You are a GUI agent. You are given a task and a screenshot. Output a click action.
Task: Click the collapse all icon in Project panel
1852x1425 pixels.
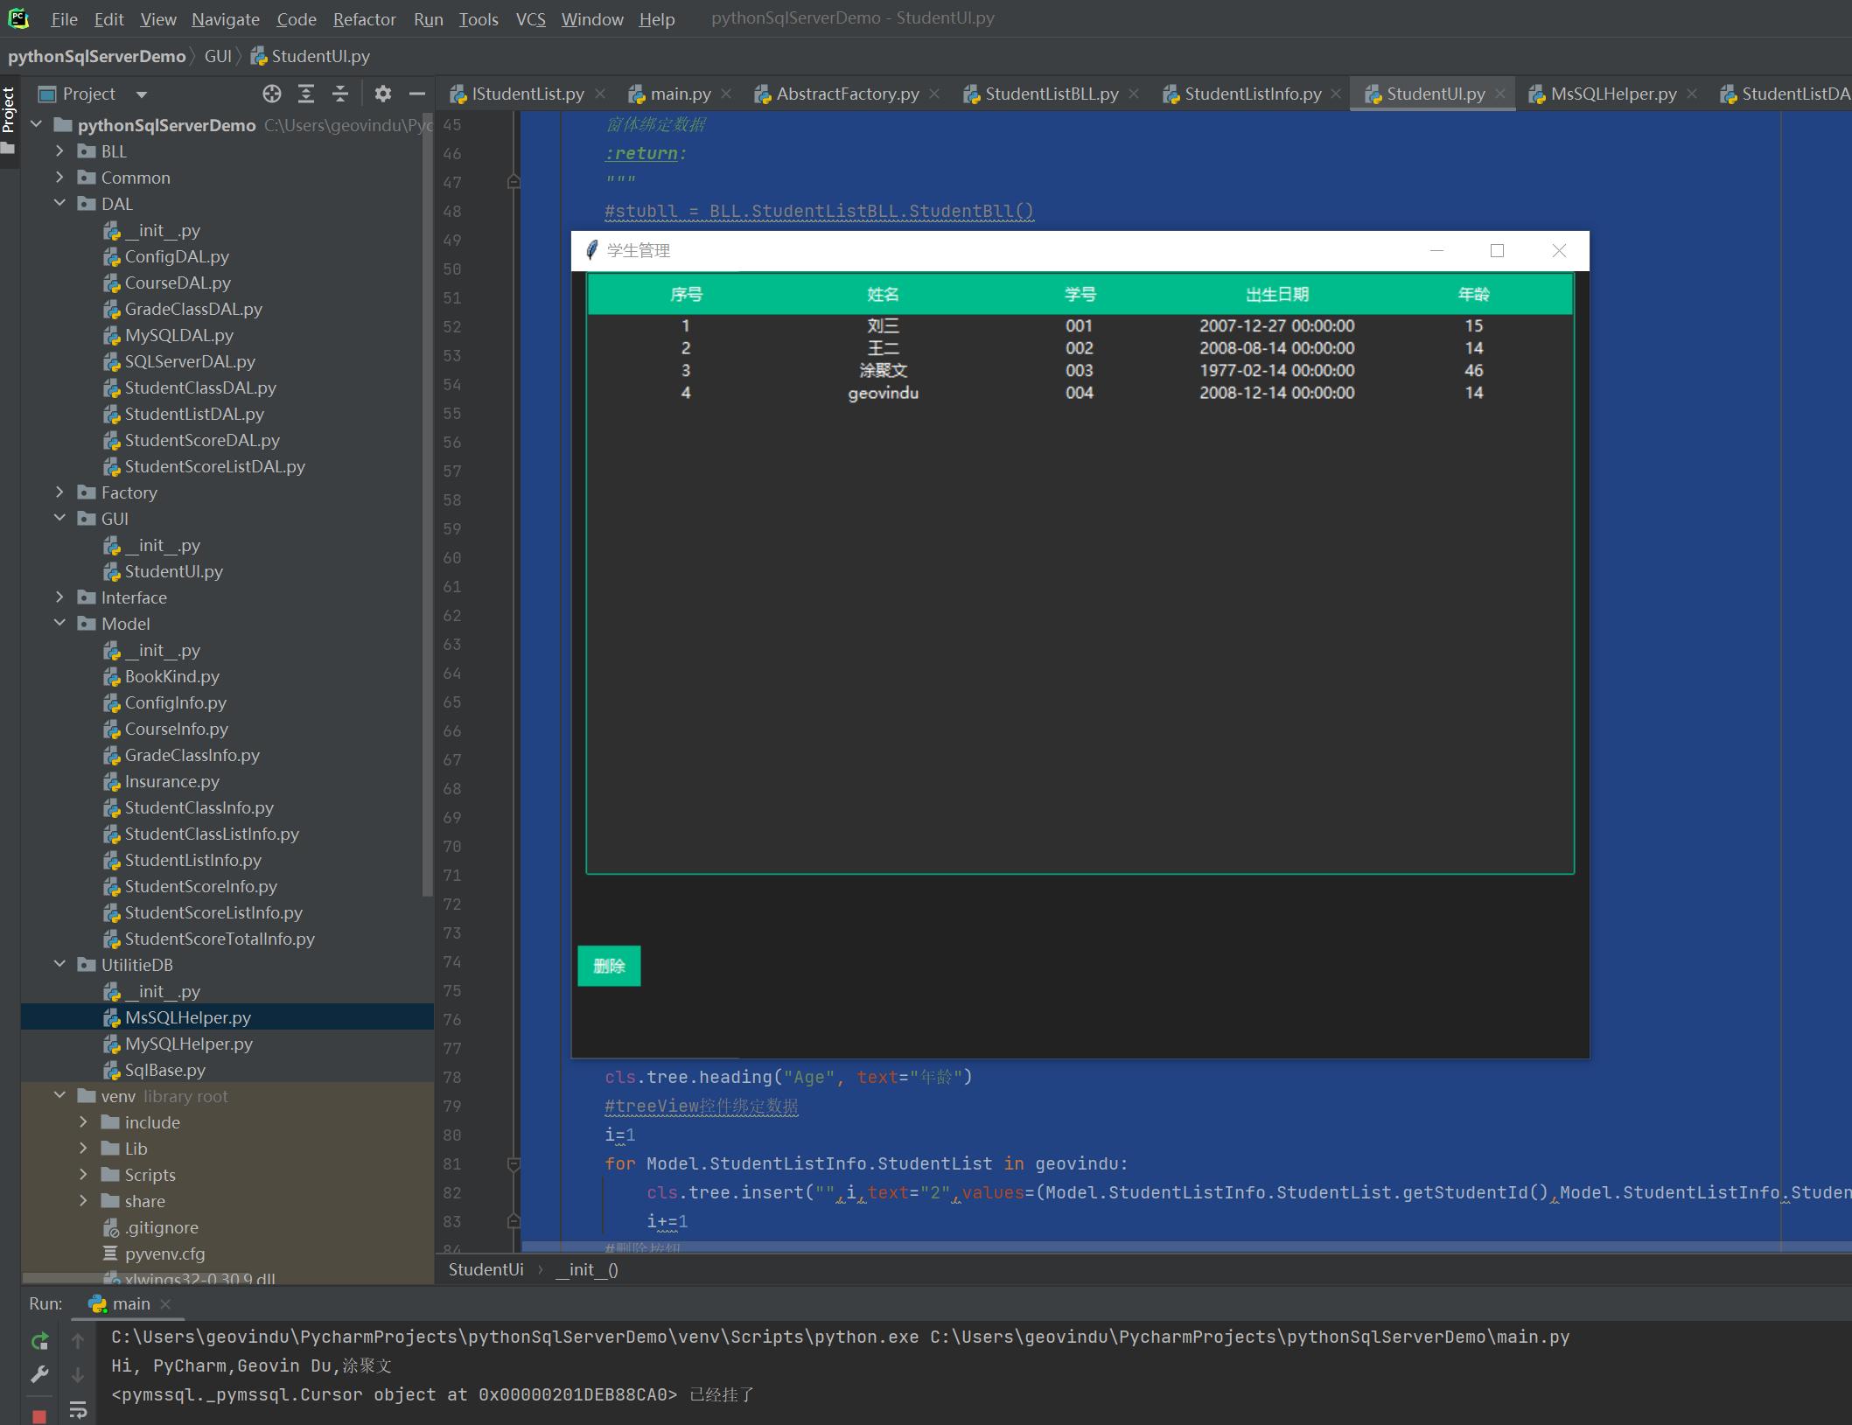340,94
